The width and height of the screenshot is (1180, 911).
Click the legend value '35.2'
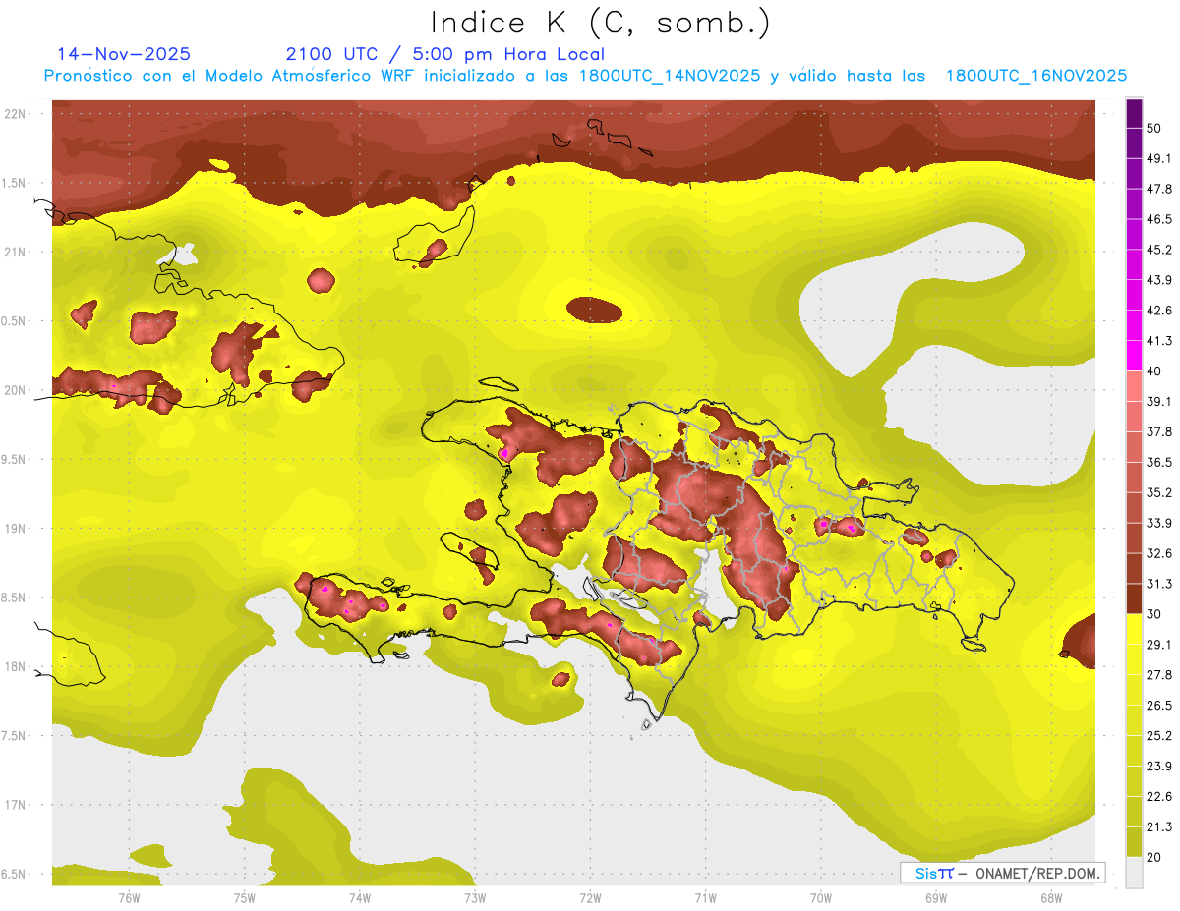coord(1159,492)
